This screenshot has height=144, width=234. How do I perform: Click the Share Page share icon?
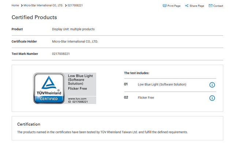[186, 6]
